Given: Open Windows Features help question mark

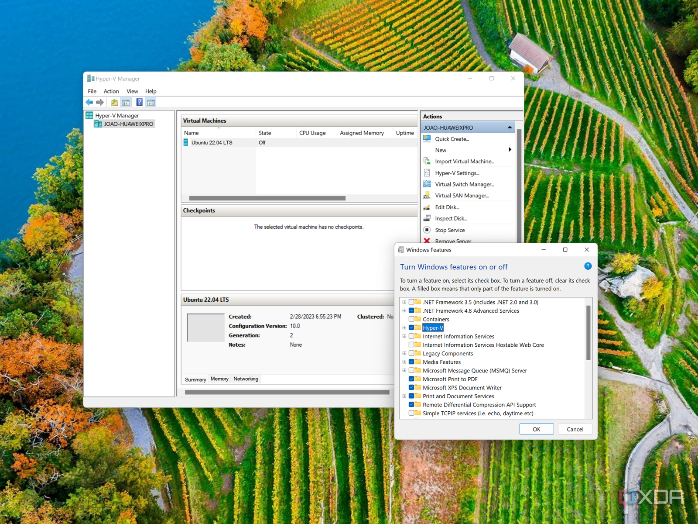Looking at the screenshot, I should (x=588, y=266).
